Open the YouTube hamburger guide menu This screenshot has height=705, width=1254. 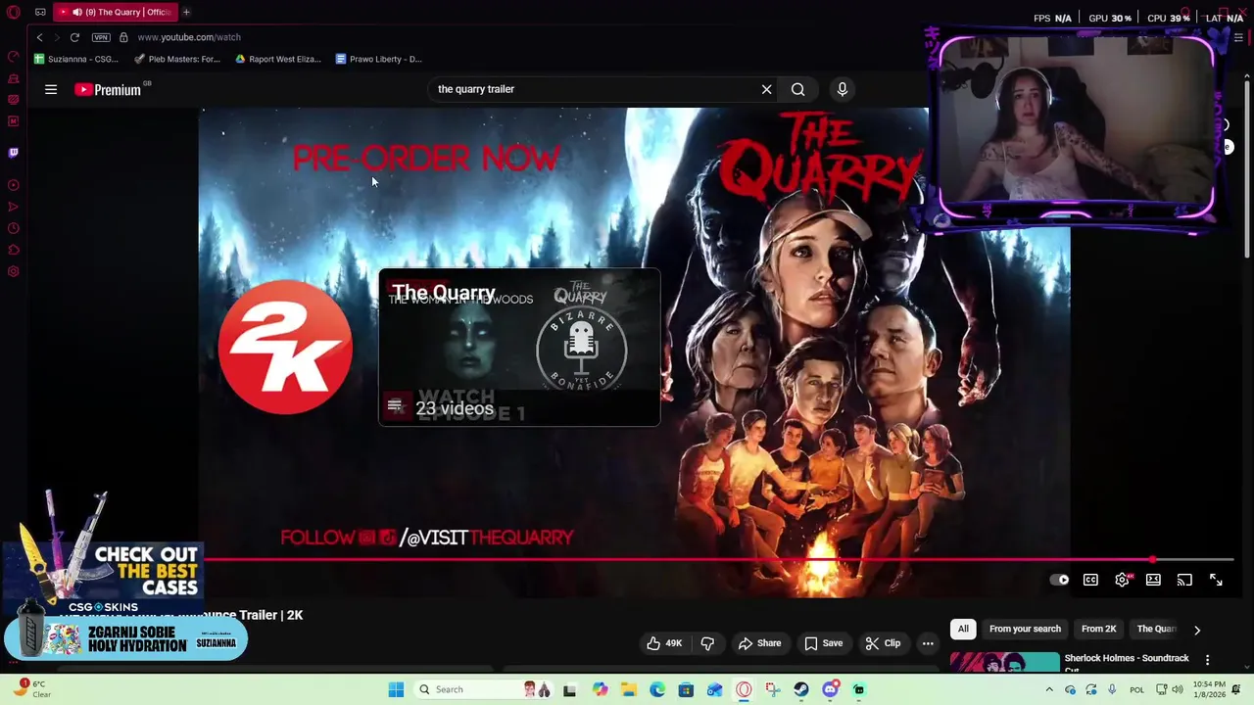pyautogui.click(x=51, y=89)
